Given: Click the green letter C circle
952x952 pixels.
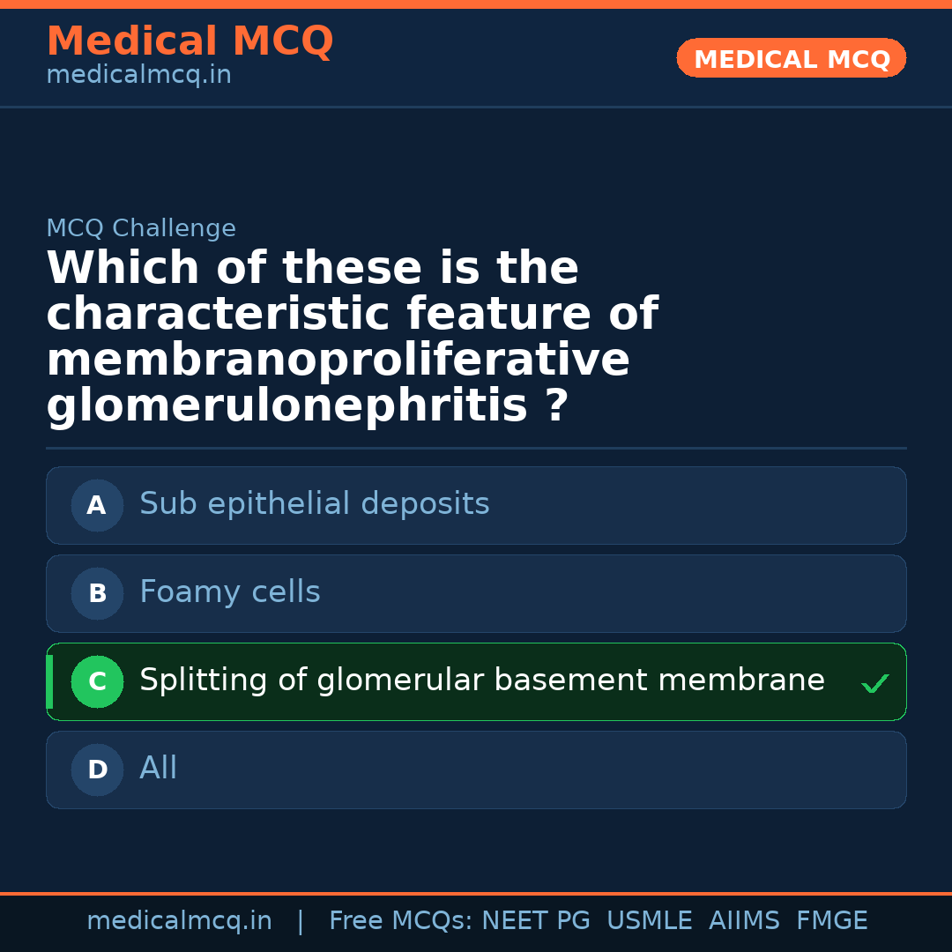Looking at the screenshot, I should [97, 682].
